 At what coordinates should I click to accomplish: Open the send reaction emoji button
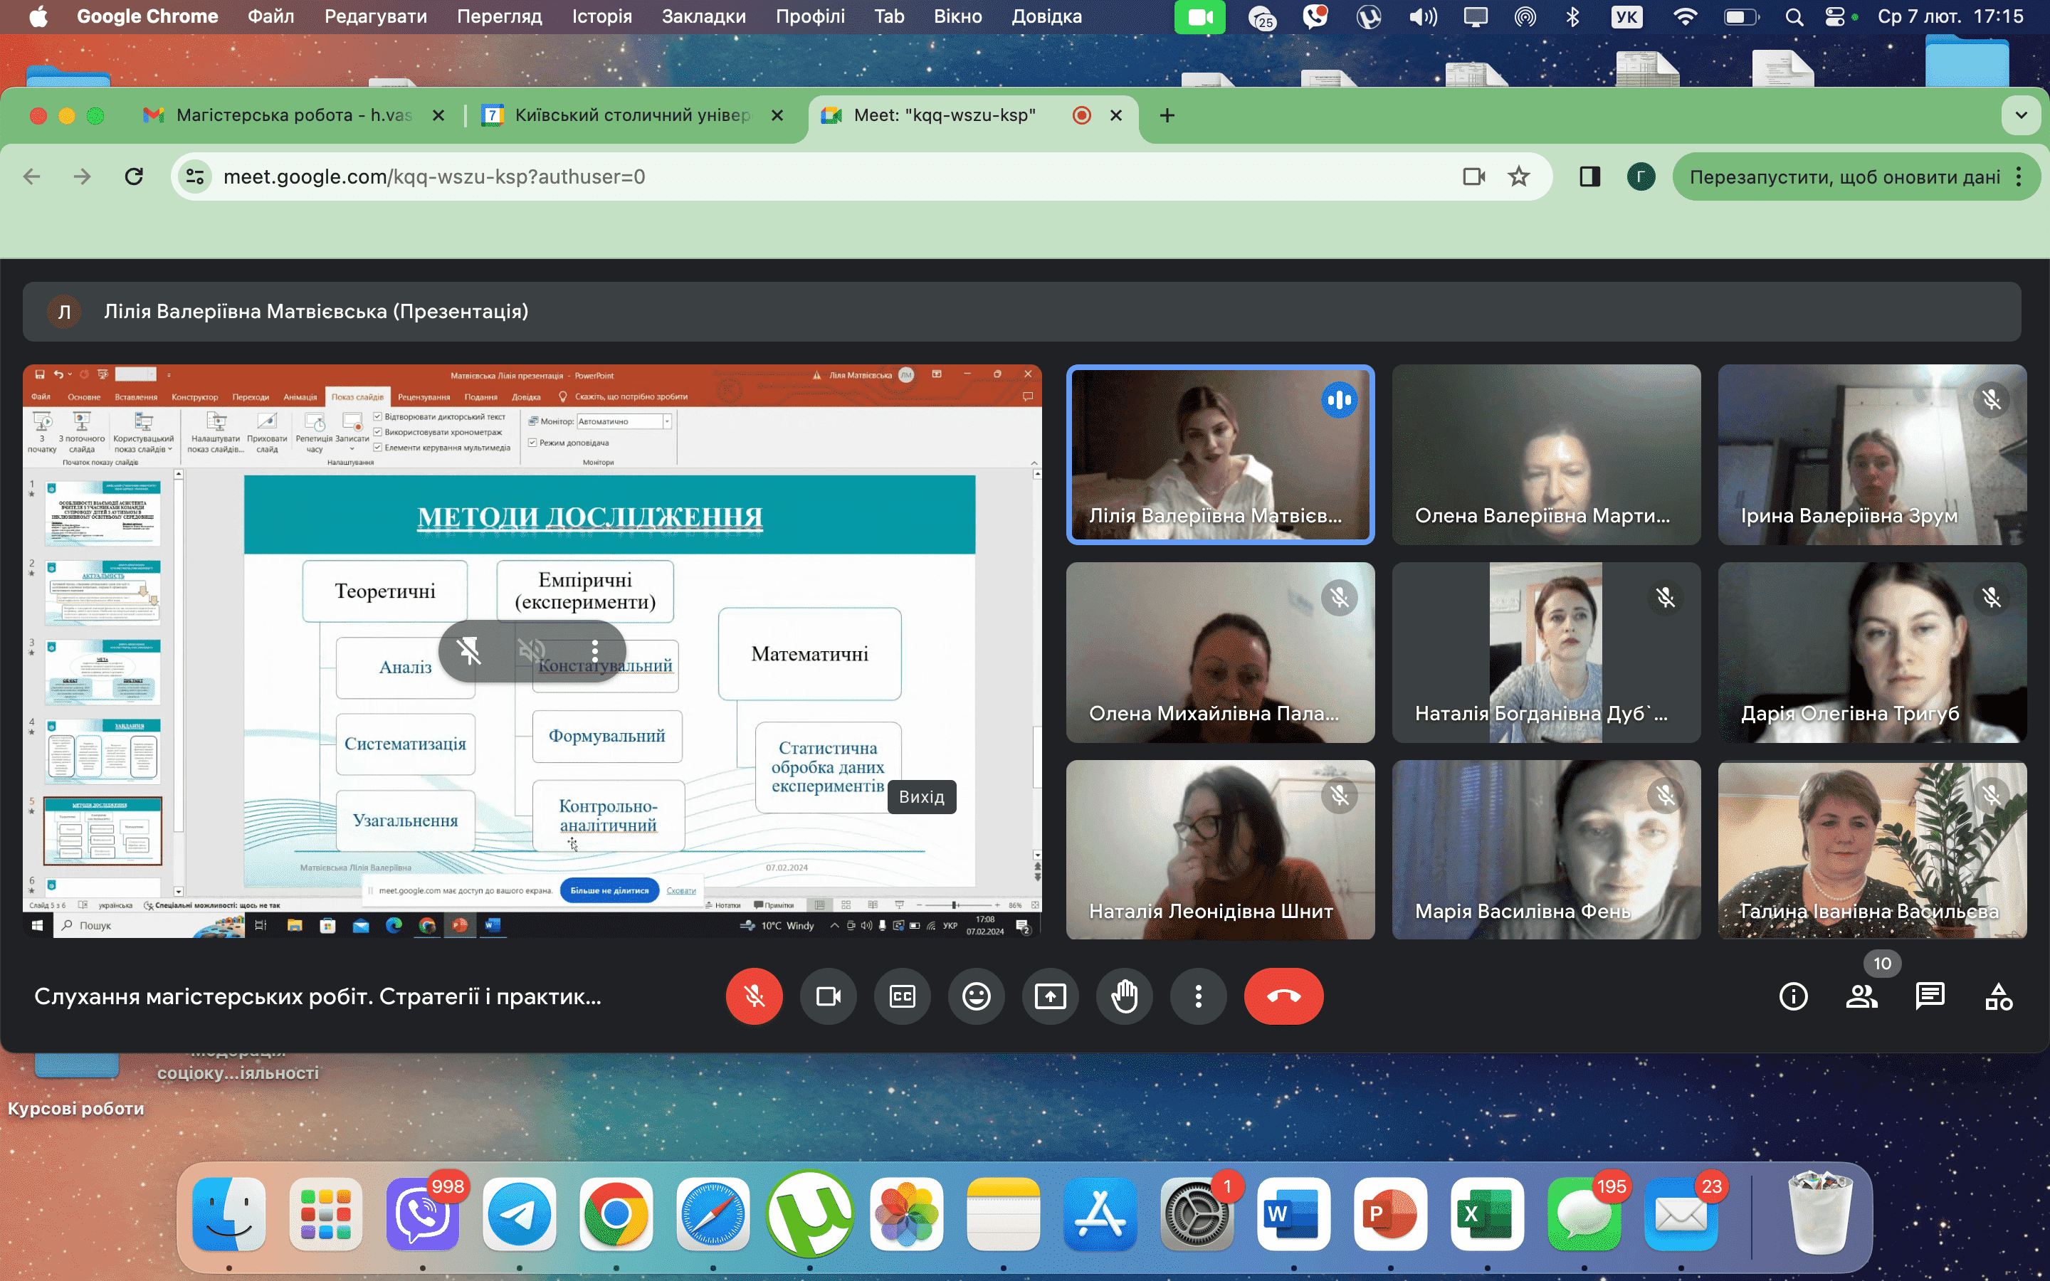[x=976, y=996]
